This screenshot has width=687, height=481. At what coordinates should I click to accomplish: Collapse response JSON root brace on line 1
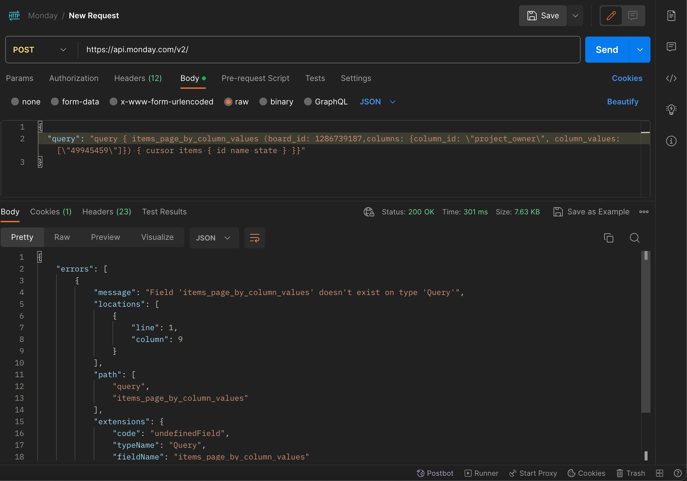39,257
